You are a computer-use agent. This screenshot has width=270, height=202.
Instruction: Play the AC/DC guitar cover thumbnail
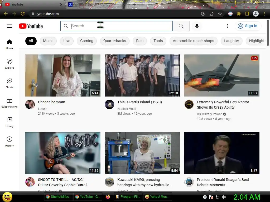[63, 153]
